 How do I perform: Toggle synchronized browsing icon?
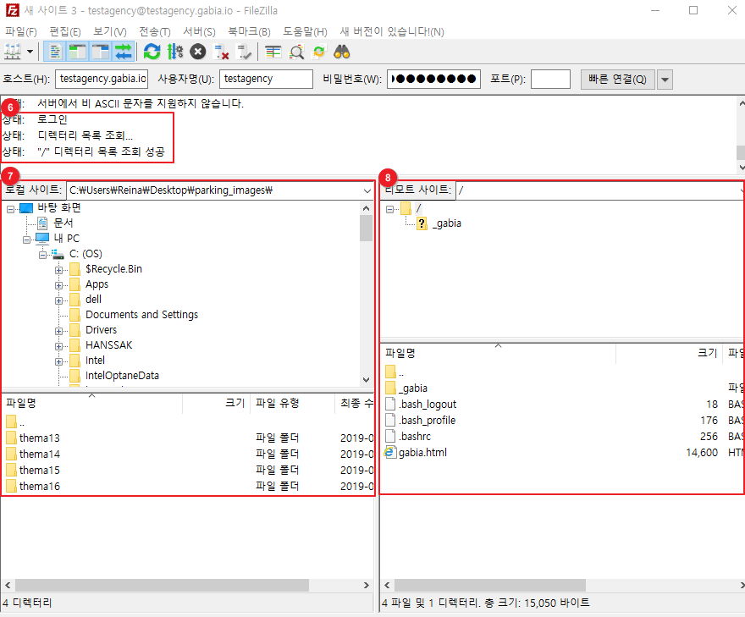(319, 52)
